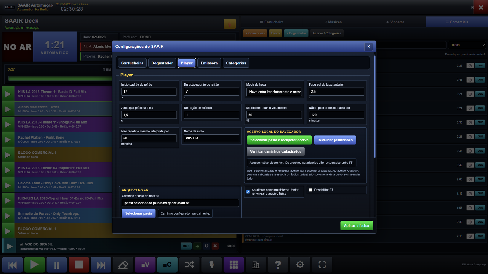This screenshot has height=274, width=488.
Task: Click the green track progress bar in deck
Action: [60, 79]
